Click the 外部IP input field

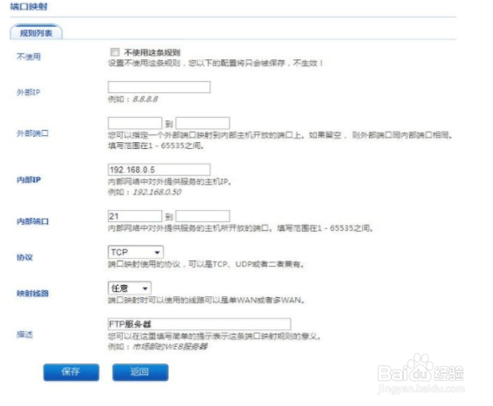159,87
